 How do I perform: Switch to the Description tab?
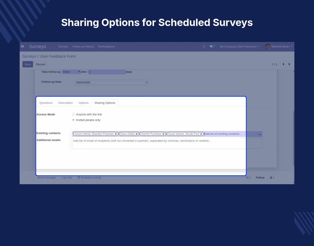66,103
